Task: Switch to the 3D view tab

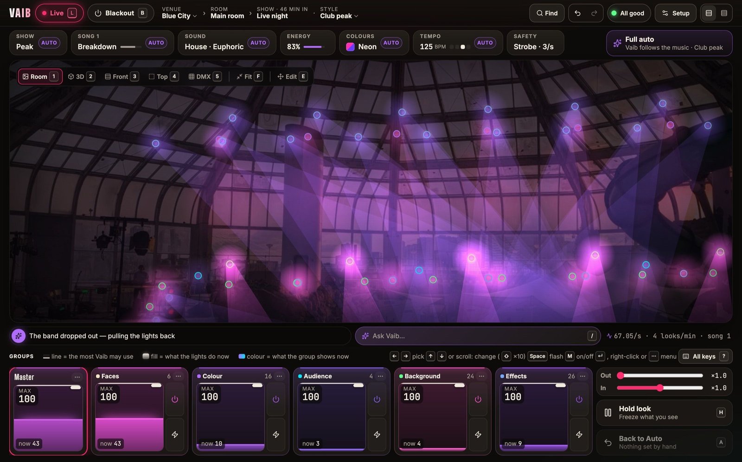Action: 81,76
